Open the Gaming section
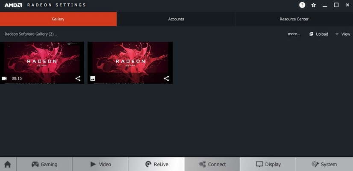 (44, 164)
